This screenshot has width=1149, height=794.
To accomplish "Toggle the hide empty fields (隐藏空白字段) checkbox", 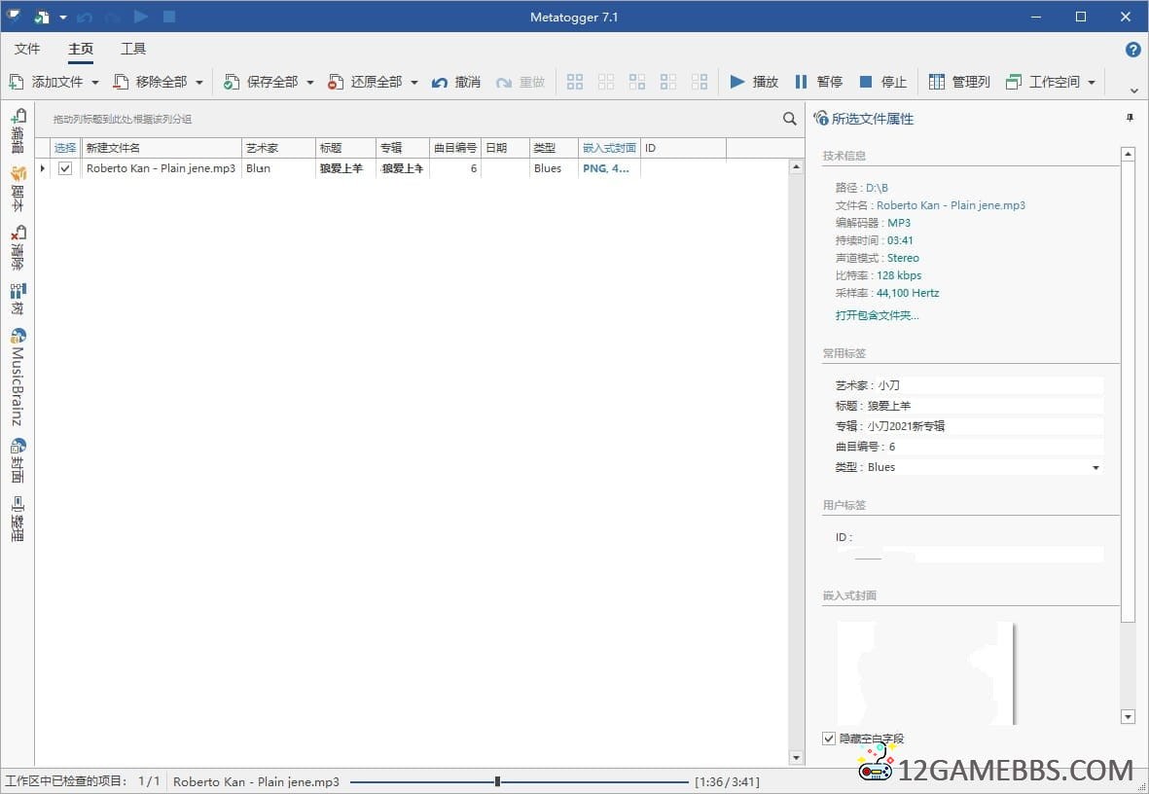I will tap(829, 739).
